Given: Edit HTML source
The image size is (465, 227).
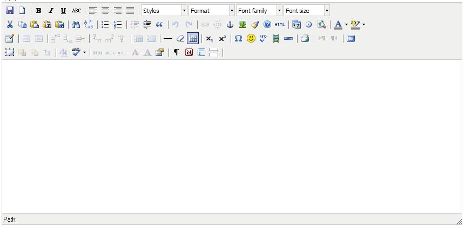Looking at the screenshot, I should (279, 25).
